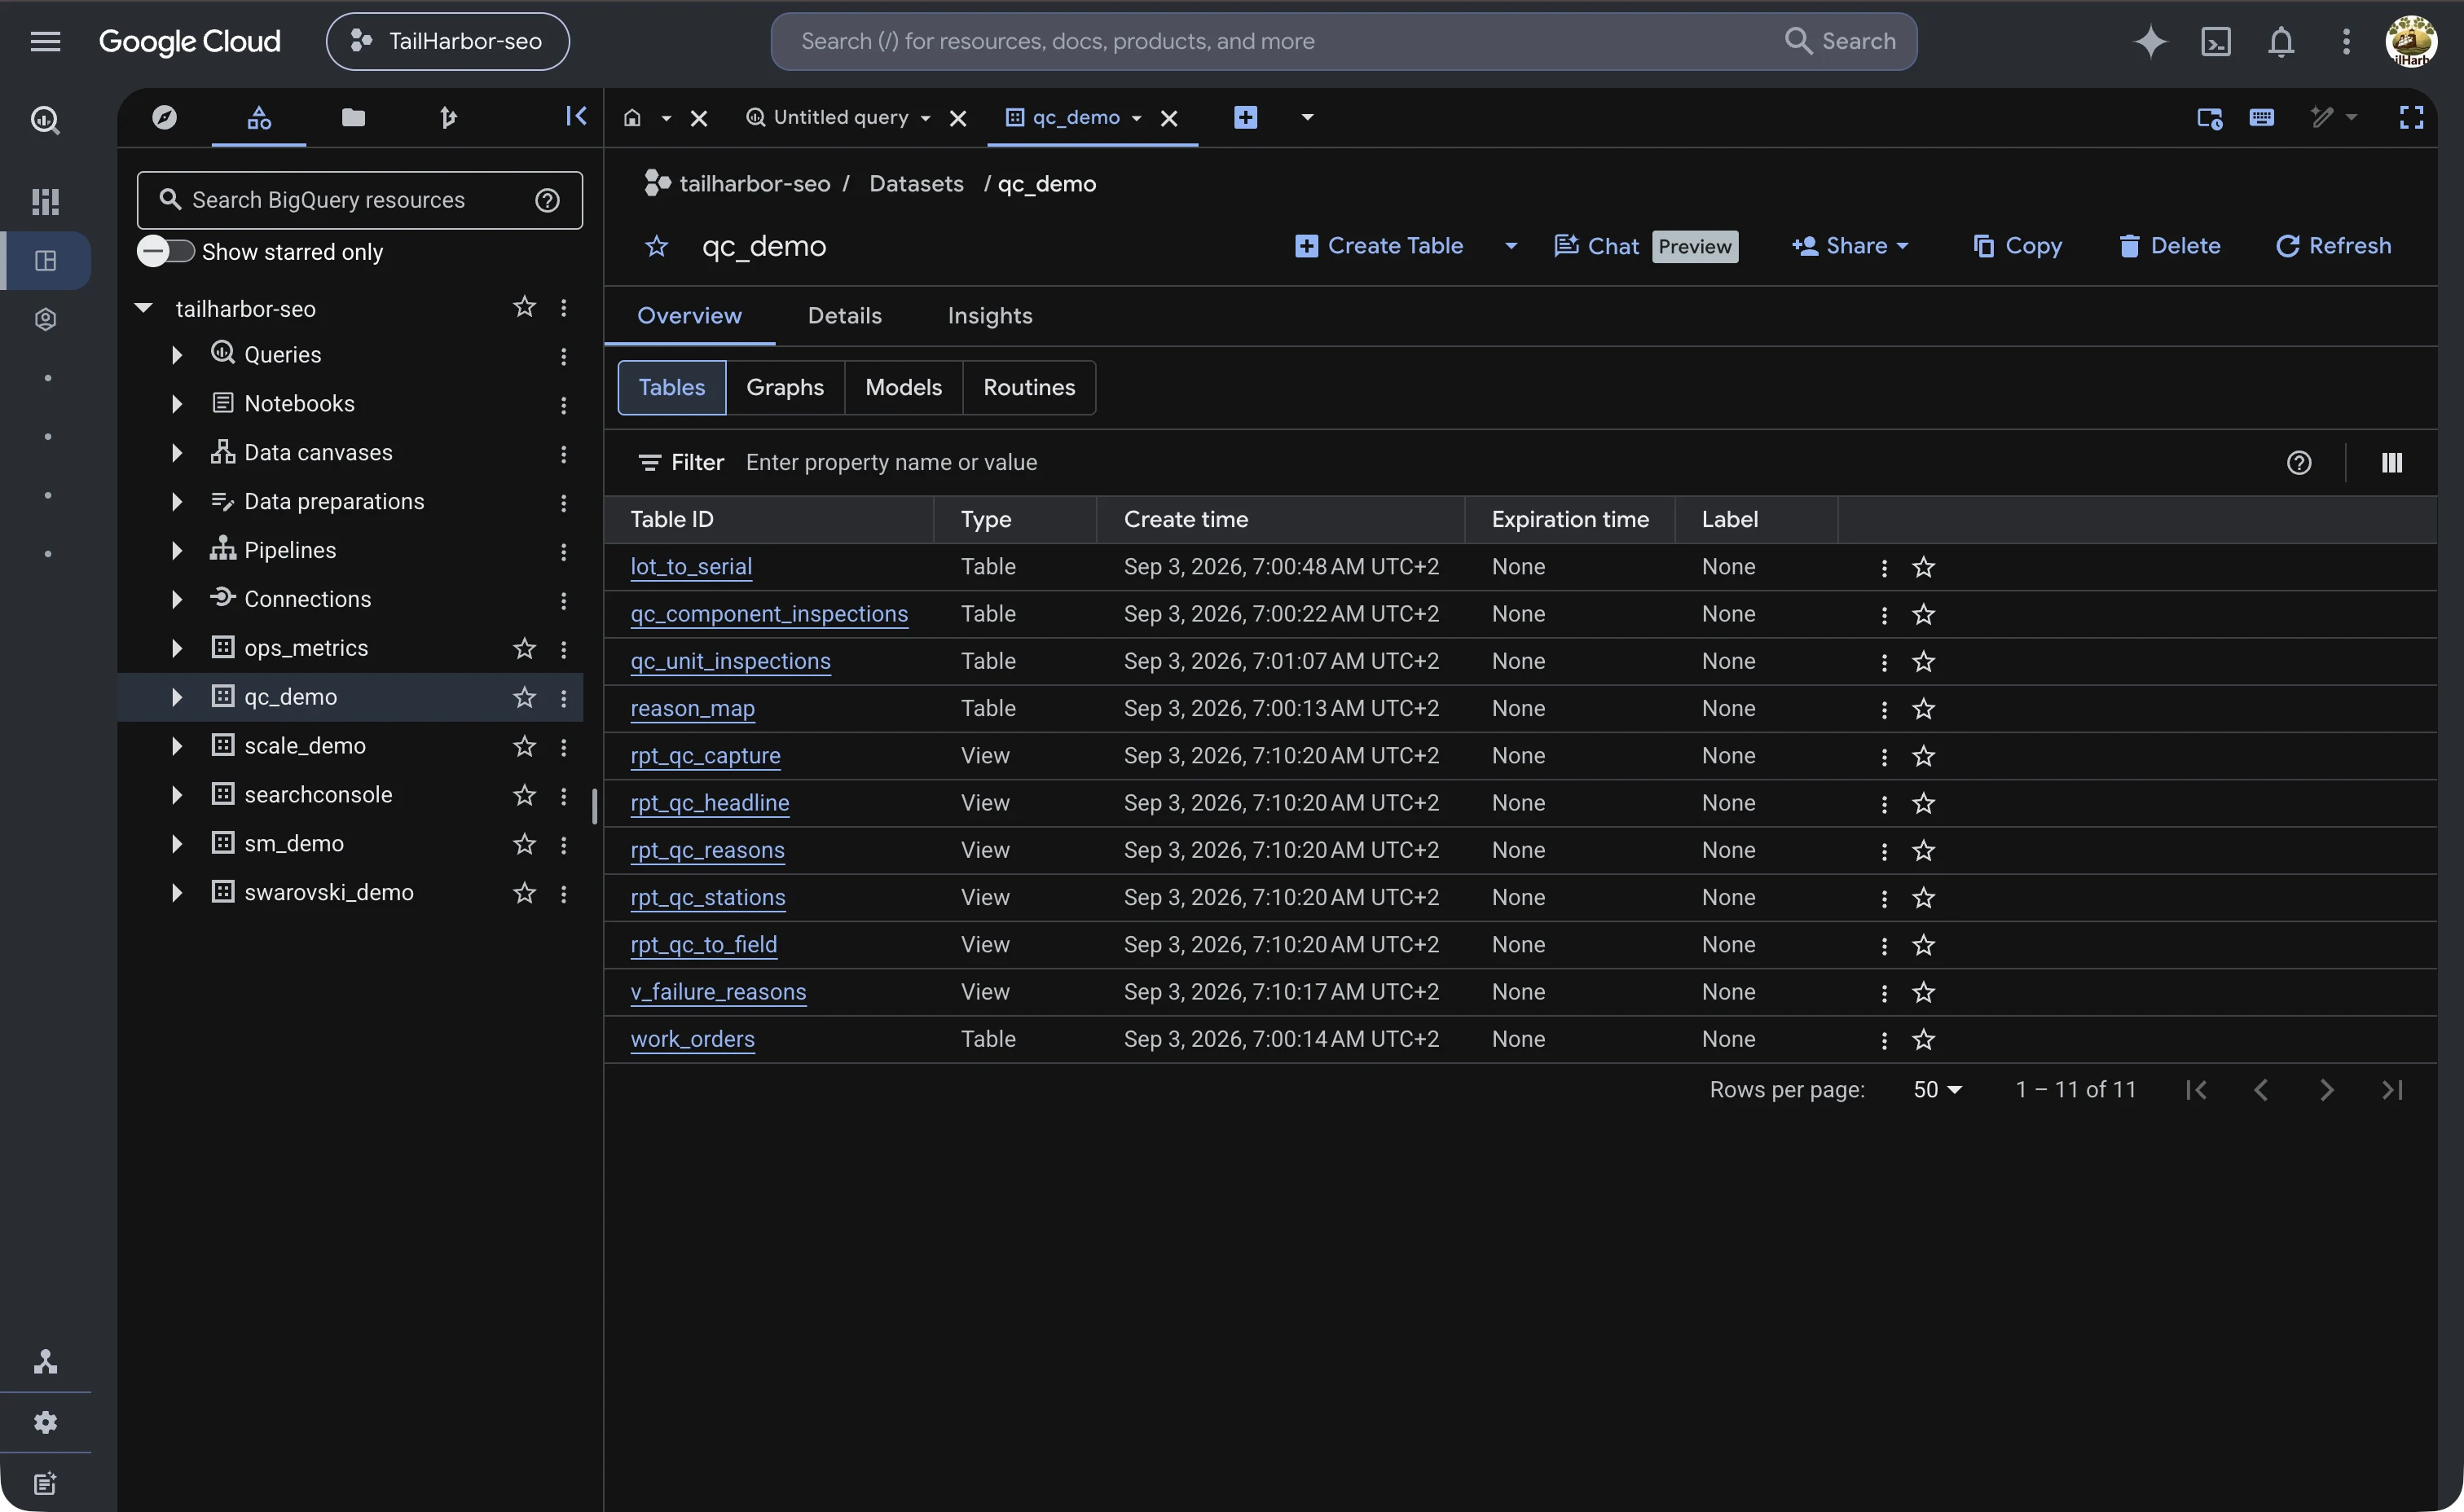The height and width of the screenshot is (1512, 2464).
Task: Select the Explorer compass icon in panel
Action: [165, 117]
